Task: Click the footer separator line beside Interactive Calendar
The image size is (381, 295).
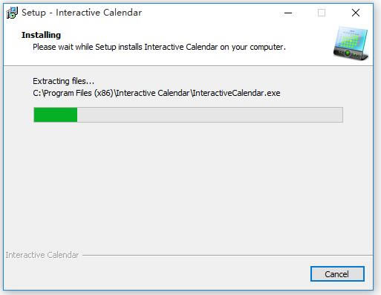Action: (227, 255)
